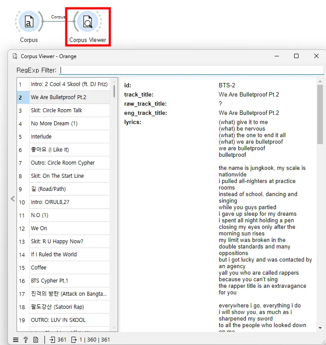Select the '좋아요 (I Like It)' row
326x345 pixels.
69,150
